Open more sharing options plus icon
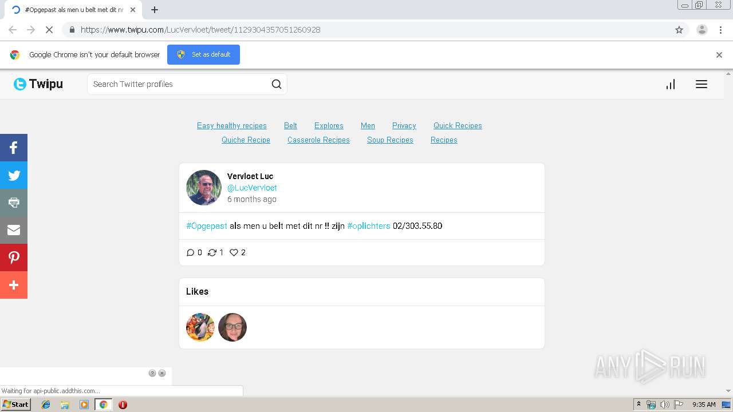Image resolution: width=733 pixels, height=412 pixels. point(14,285)
